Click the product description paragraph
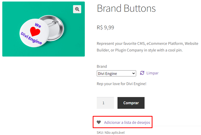Screen dimensions: 201x135 [147, 47]
